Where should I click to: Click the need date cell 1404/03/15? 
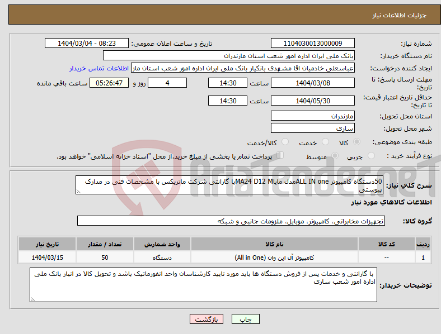(x=47, y=257)
